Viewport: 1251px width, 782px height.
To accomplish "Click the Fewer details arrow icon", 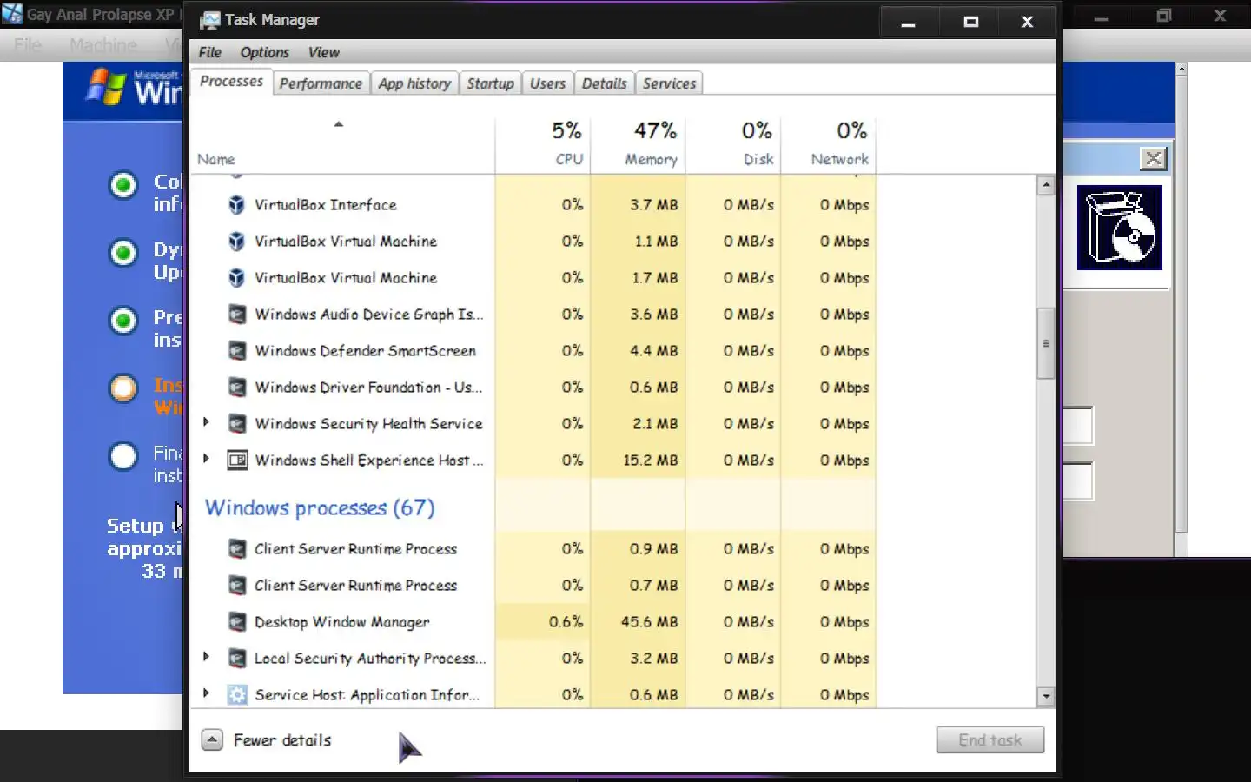I will 212,740.
